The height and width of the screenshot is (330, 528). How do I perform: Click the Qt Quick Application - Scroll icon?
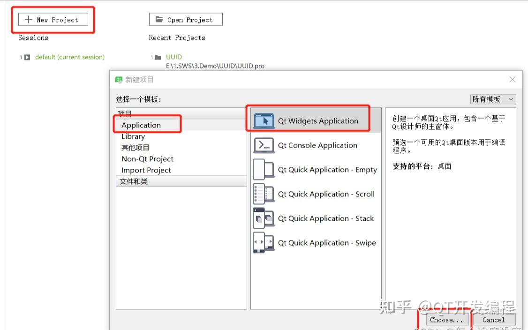pyautogui.click(x=264, y=194)
